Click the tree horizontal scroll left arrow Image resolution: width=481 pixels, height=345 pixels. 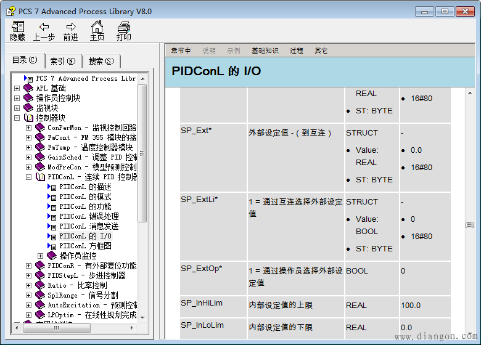(x=17, y=328)
